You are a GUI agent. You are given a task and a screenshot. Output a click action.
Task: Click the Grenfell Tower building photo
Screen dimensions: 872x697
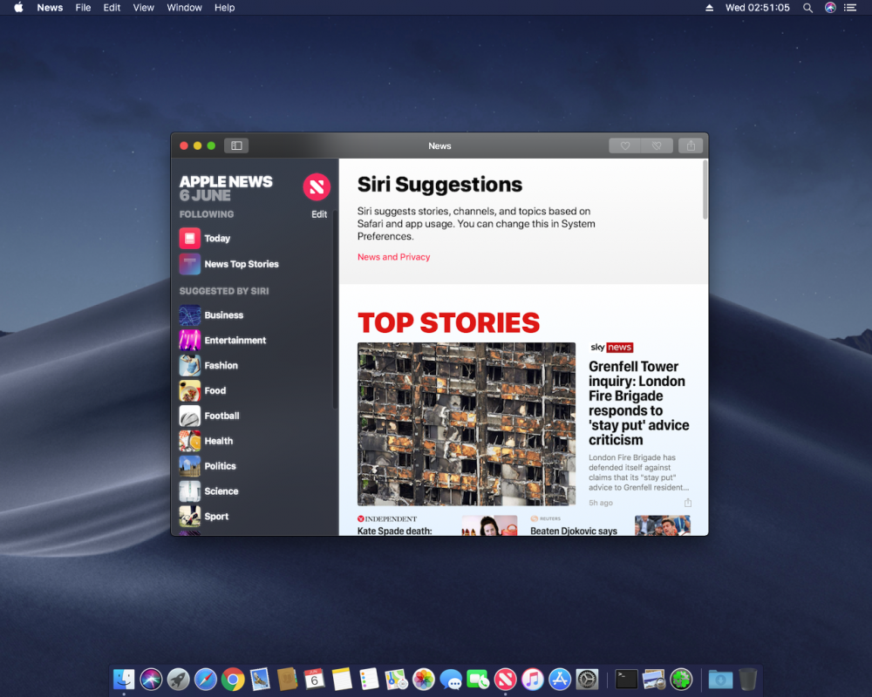tap(466, 423)
